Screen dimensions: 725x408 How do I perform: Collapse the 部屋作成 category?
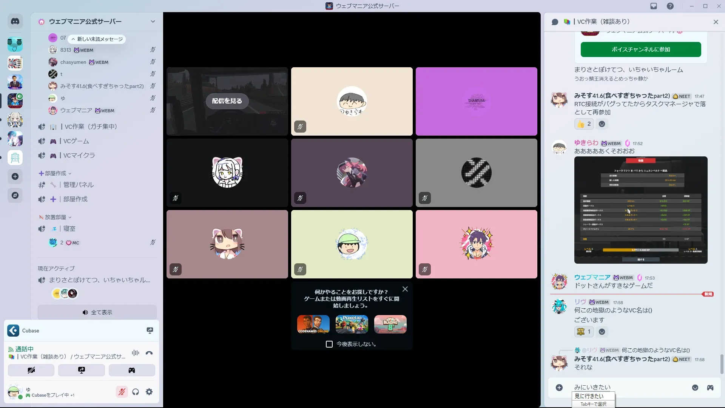tap(56, 173)
